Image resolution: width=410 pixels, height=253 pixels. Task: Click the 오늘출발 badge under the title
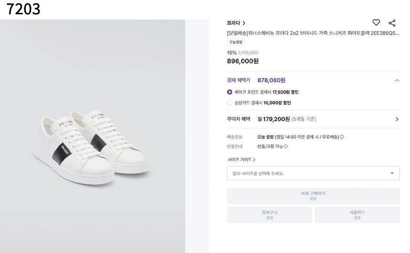[x=236, y=42]
